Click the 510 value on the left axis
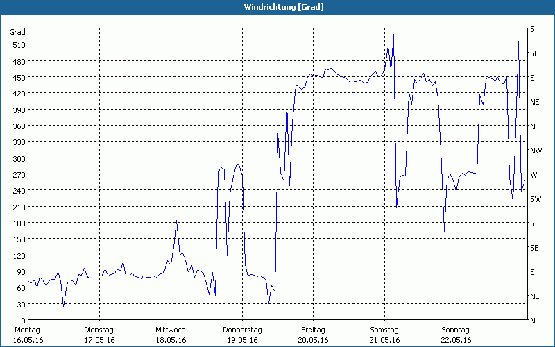 17,45
